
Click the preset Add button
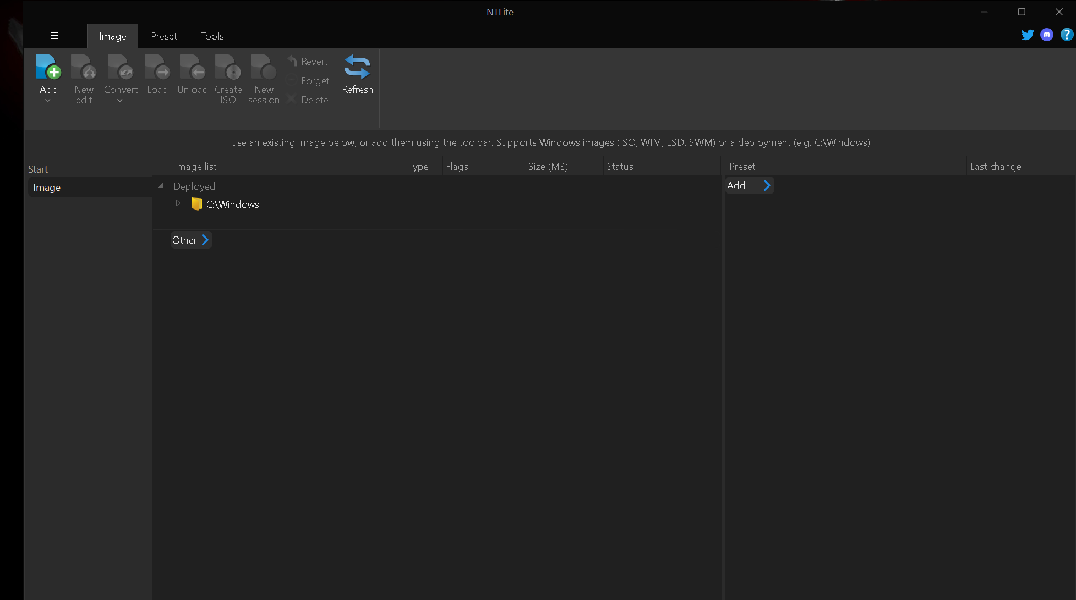(x=749, y=186)
